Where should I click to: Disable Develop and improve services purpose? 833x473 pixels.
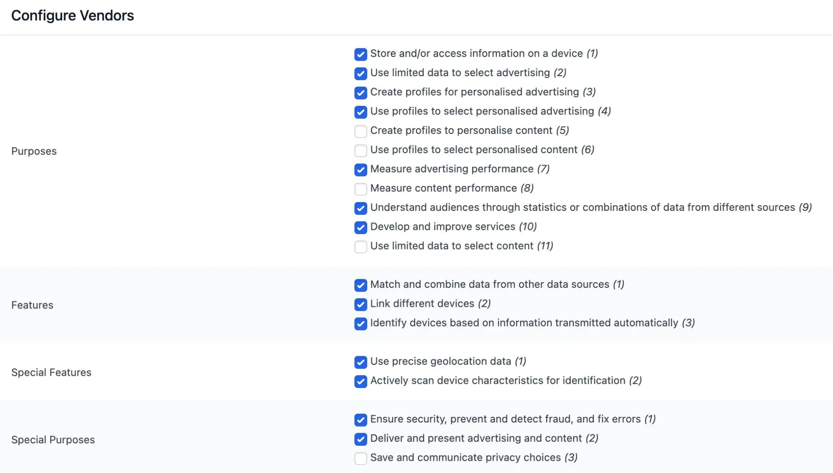pos(360,227)
